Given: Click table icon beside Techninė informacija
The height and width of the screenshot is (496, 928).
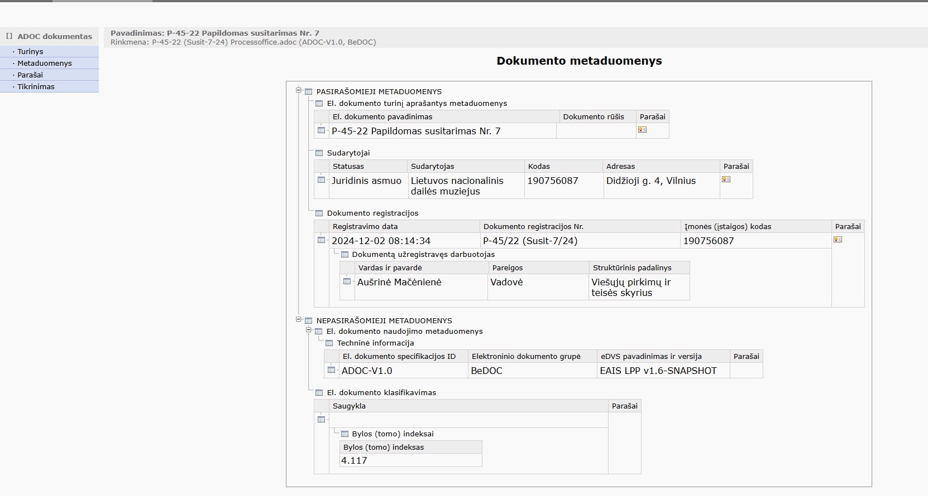Looking at the screenshot, I should click(x=329, y=343).
